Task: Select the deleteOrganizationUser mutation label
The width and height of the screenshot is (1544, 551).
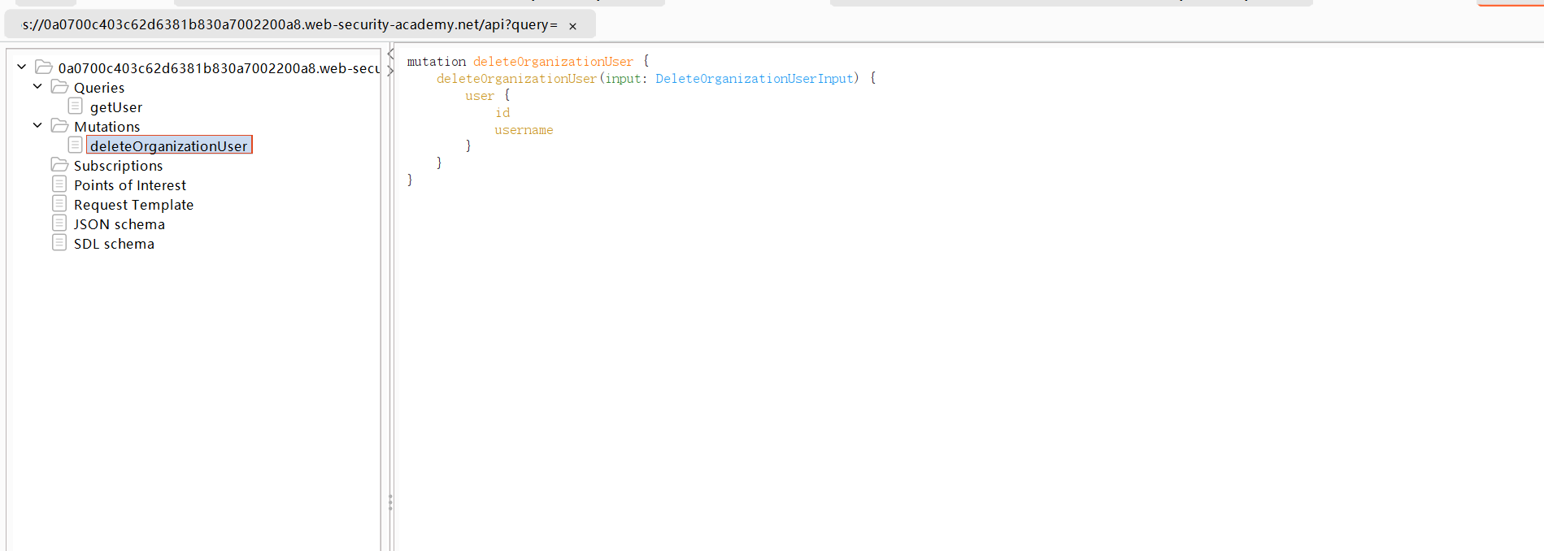Action: click(169, 146)
